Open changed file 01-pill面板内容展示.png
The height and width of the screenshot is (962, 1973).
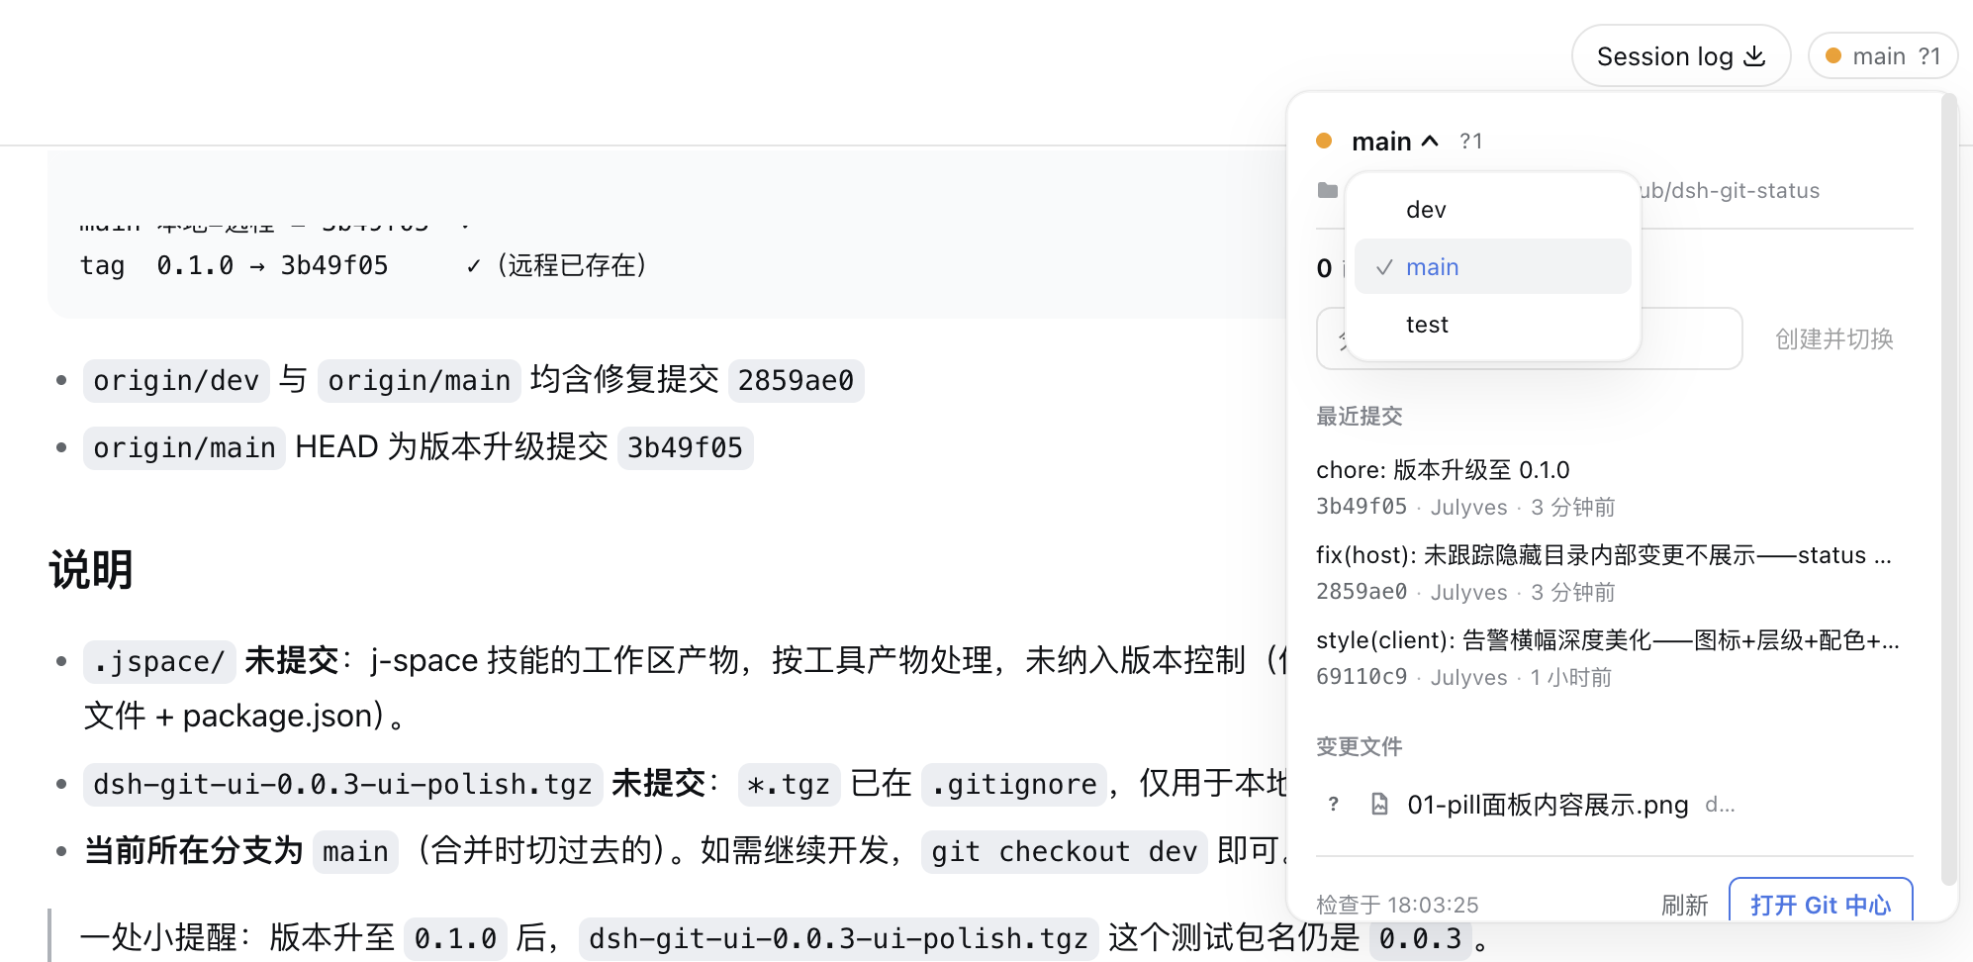tap(1548, 805)
